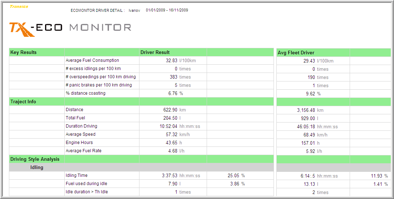Click the TX-ECO Monitor logo
Viewport: 394px width, 199px height.
pyautogui.click(x=70, y=28)
